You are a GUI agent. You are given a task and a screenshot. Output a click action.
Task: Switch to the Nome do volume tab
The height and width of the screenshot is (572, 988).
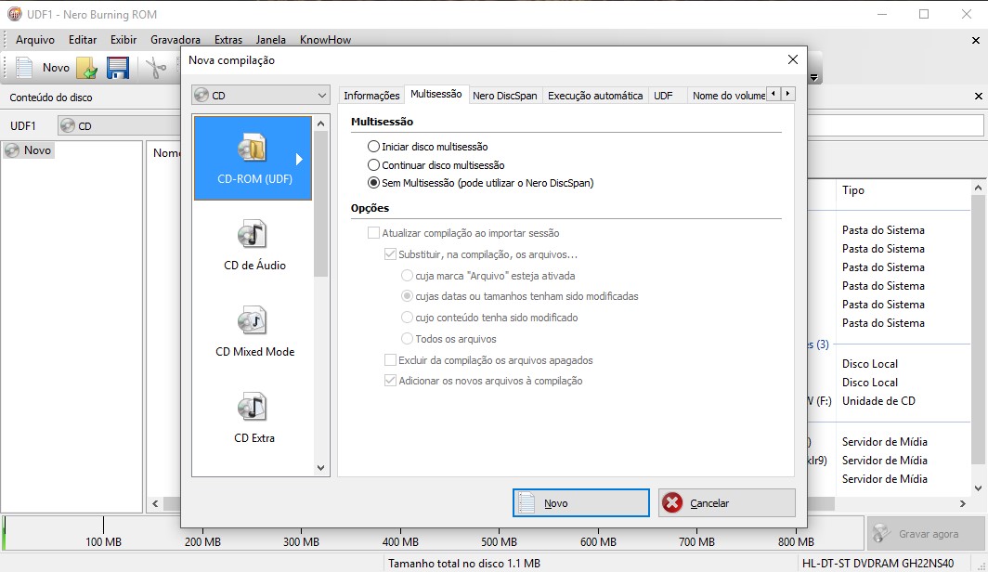point(728,95)
